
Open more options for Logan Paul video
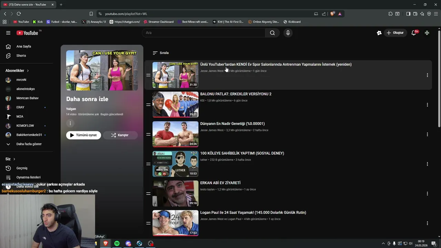pyautogui.click(x=427, y=223)
